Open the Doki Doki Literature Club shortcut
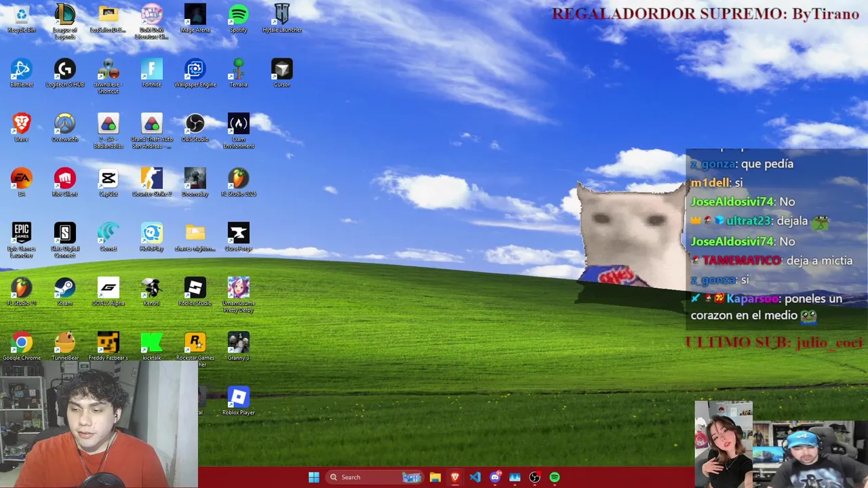The image size is (868, 488). pos(152,21)
